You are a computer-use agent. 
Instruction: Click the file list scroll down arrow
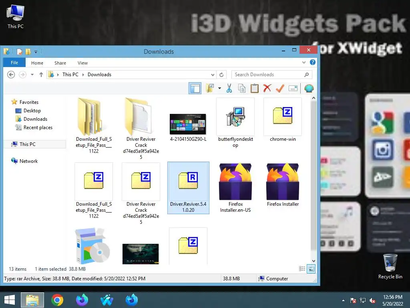314,261
